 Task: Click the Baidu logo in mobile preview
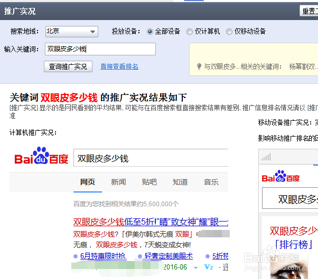(280, 176)
